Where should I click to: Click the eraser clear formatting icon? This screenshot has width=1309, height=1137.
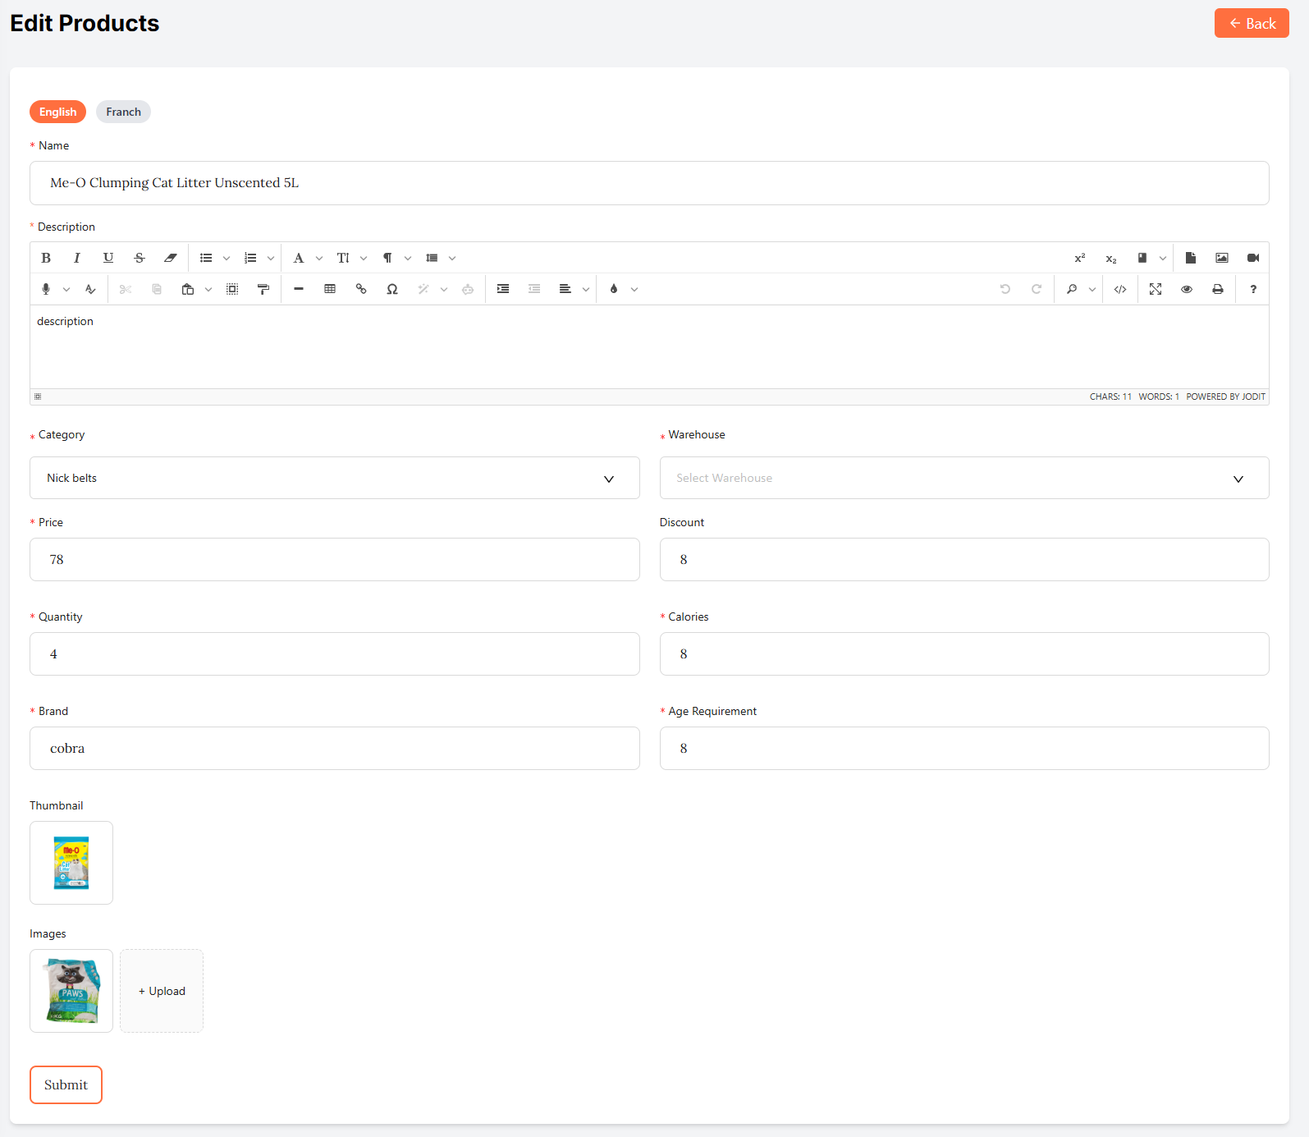click(x=171, y=258)
